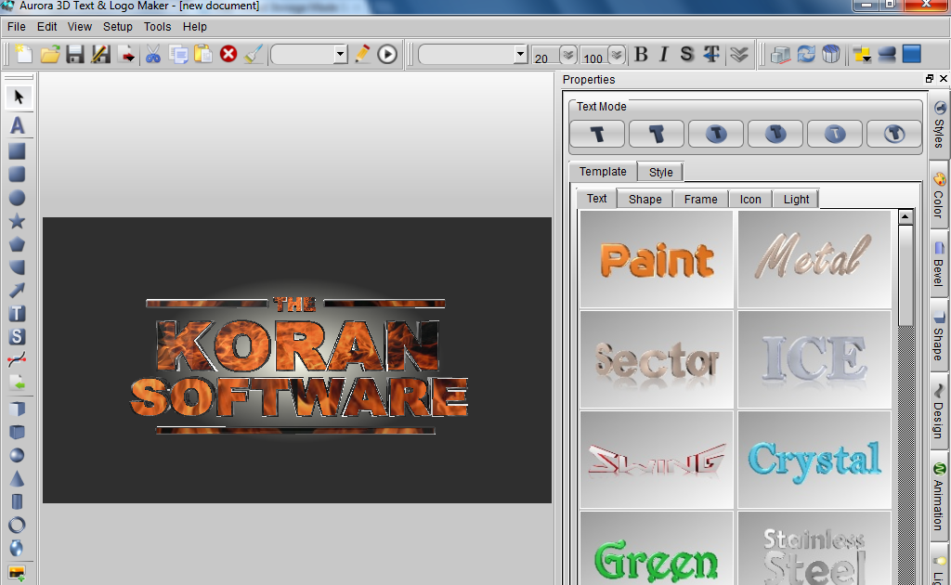Viewport: 951px width, 585px height.
Task: Add a rounded rectangle shape
Action: coord(17,175)
